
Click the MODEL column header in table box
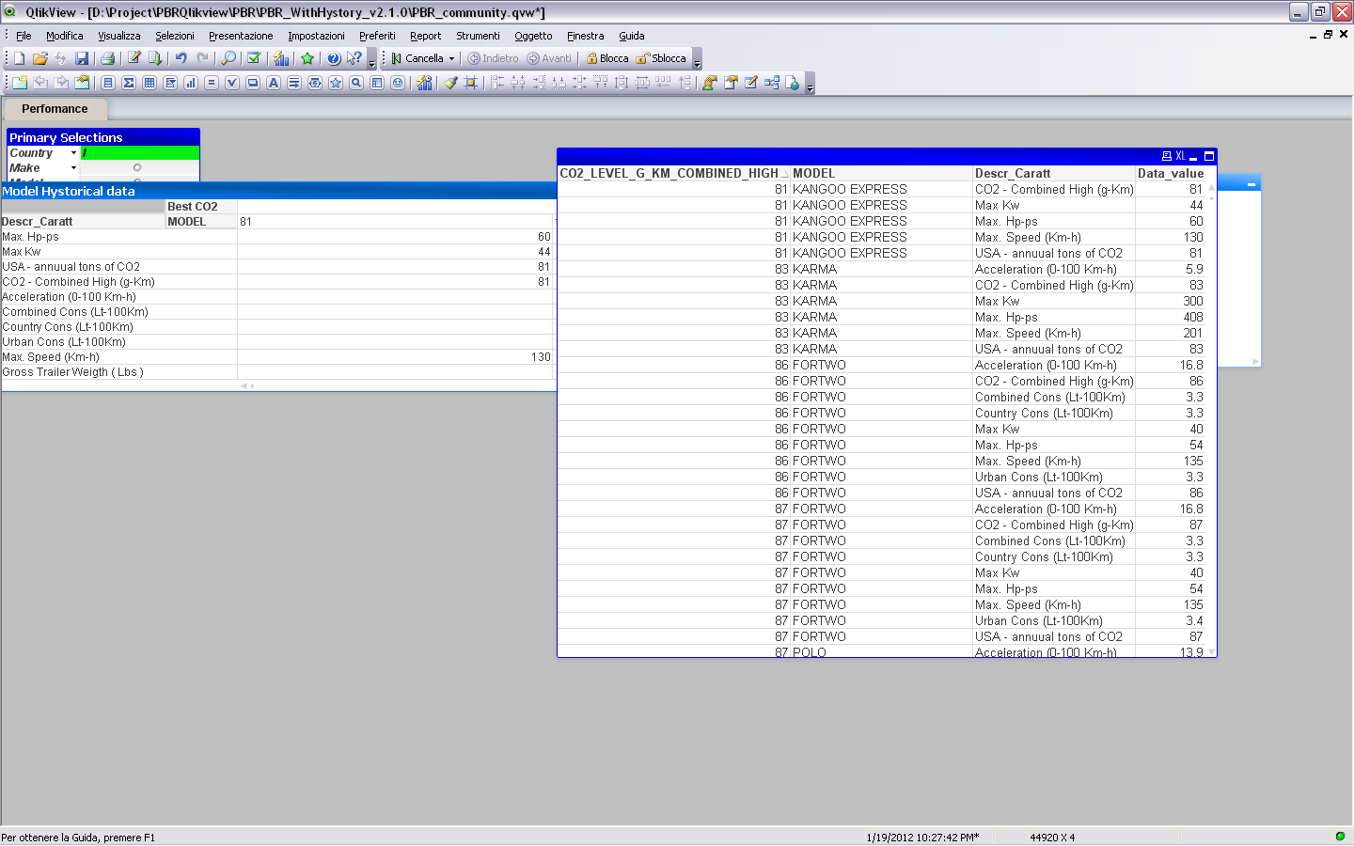[881, 173]
